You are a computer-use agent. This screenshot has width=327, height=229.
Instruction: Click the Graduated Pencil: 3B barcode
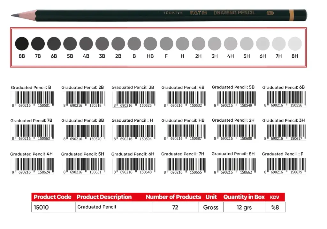point(134,98)
